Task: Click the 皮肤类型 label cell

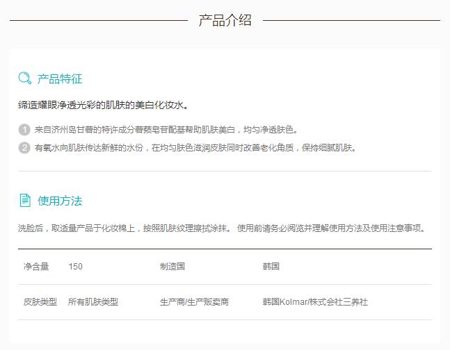Action: [40, 302]
